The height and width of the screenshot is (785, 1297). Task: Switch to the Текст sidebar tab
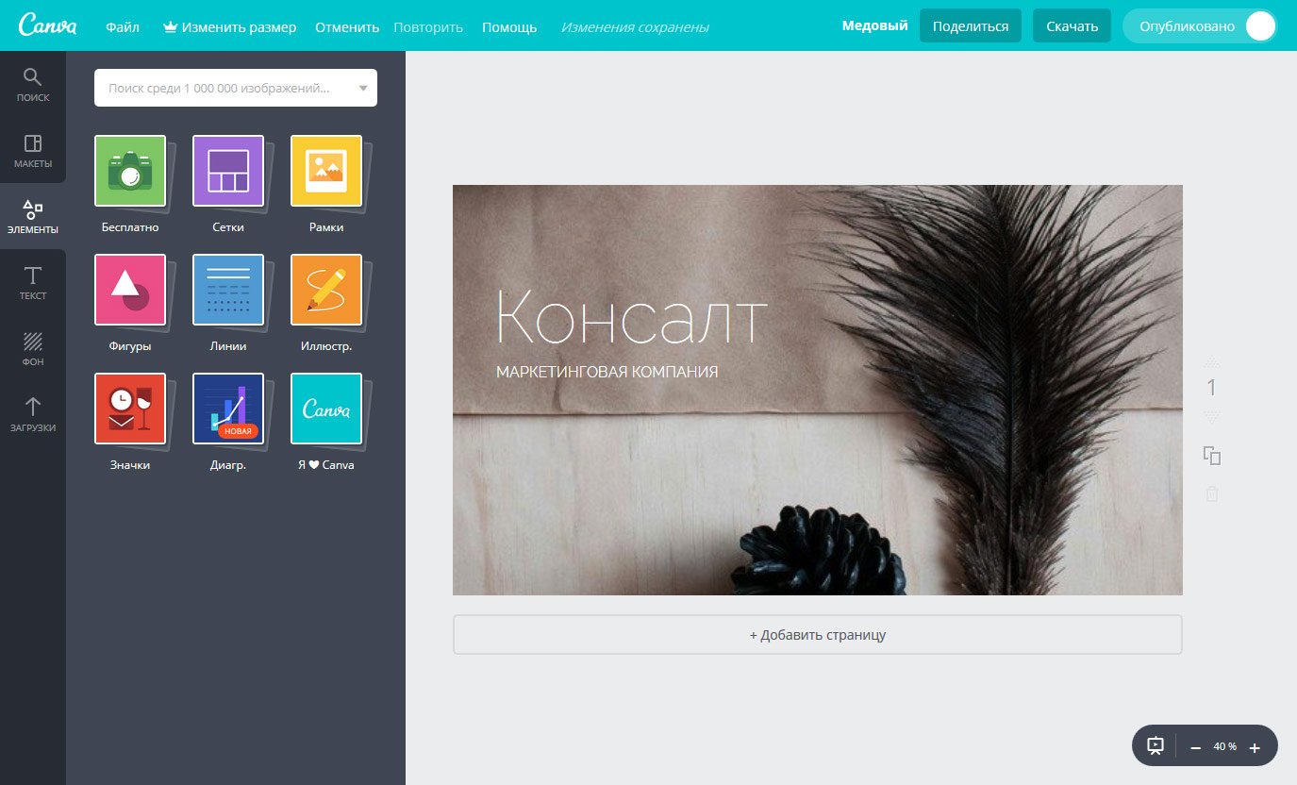[x=33, y=282]
